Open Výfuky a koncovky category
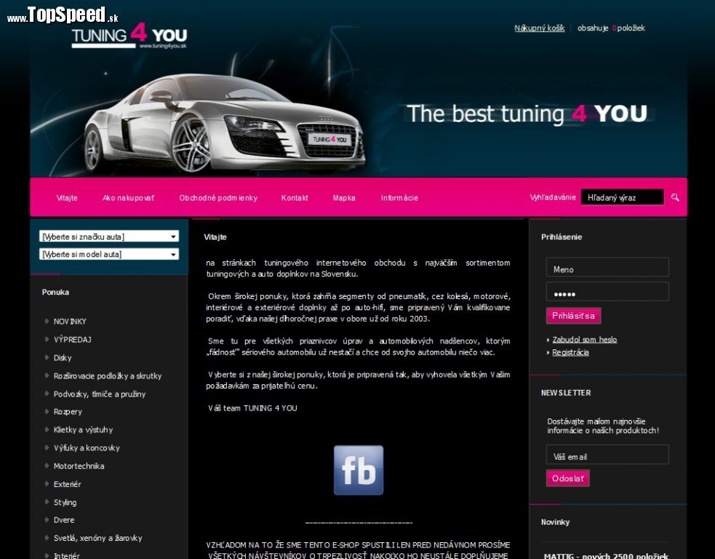This screenshot has height=559, width=715. (87, 448)
